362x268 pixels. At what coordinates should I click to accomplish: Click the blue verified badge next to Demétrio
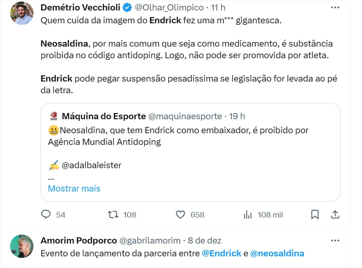click(127, 7)
